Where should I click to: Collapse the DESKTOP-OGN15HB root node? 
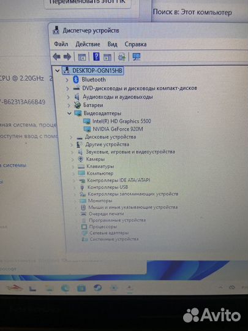coord(58,70)
